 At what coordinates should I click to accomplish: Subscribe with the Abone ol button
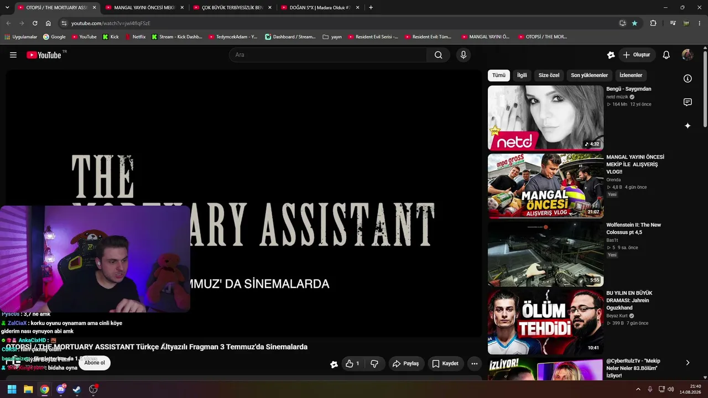click(95, 363)
